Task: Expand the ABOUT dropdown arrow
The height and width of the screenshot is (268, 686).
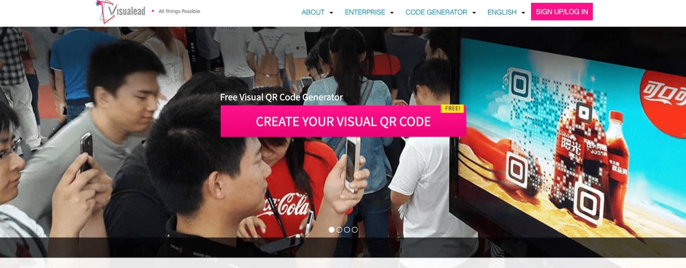Action: [332, 13]
